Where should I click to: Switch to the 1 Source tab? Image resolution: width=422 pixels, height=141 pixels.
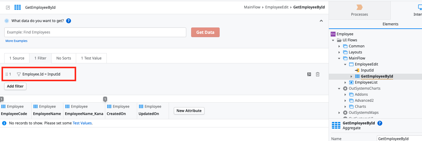point(17,58)
